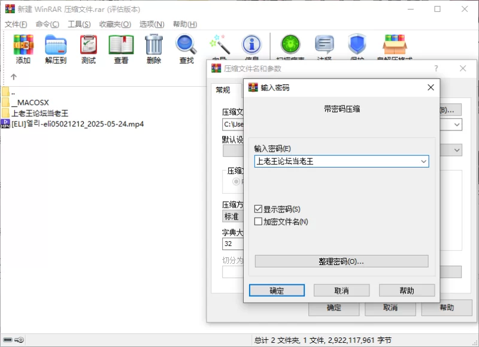Open the 命令(C) menu

[x=47, y=24]
